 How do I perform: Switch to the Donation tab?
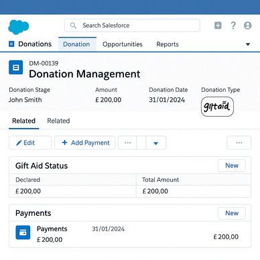pyautogui.click(x=77, y=44)
